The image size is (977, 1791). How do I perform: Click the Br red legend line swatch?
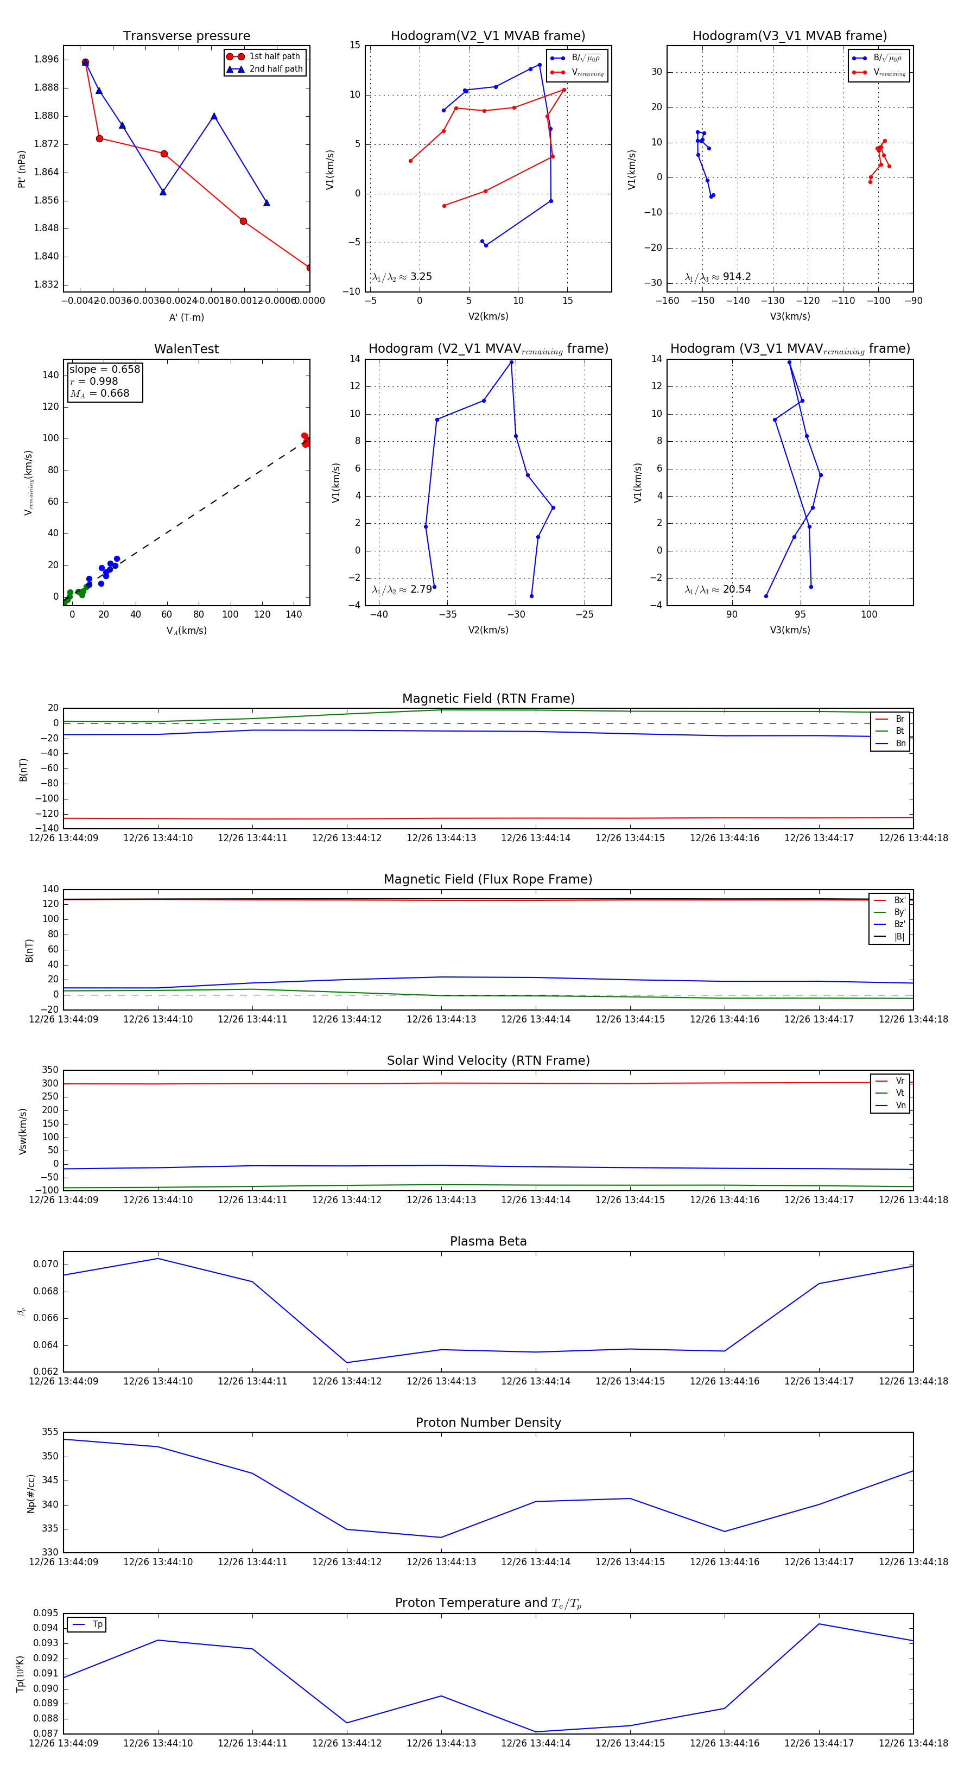pyautogui.click(x=881, y=719)
